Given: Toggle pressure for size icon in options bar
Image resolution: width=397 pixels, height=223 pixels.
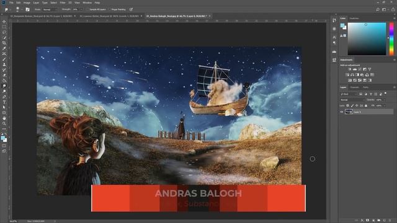Looking at the screenshot, I should [131, 9].
